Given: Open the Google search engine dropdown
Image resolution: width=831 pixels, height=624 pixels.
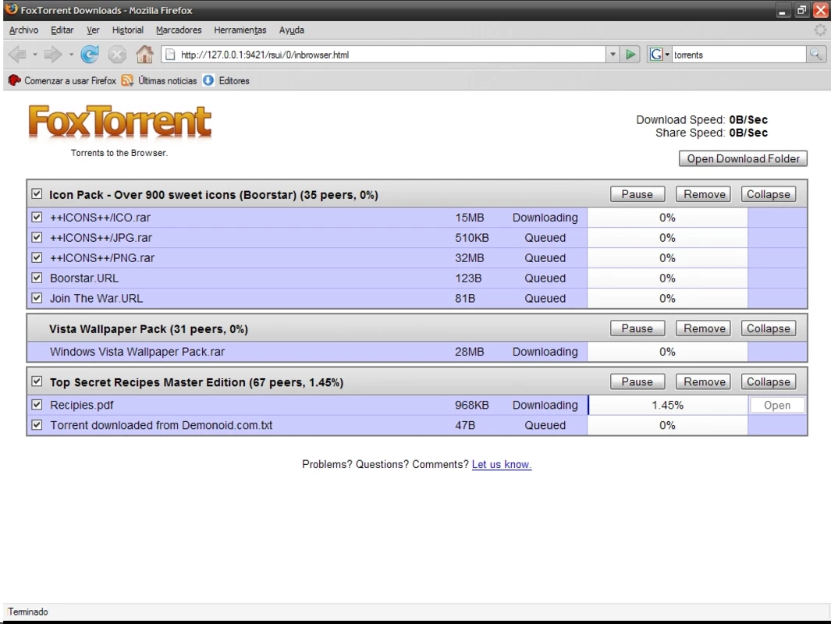Looking at the screenshot, I should click(660, 54).
